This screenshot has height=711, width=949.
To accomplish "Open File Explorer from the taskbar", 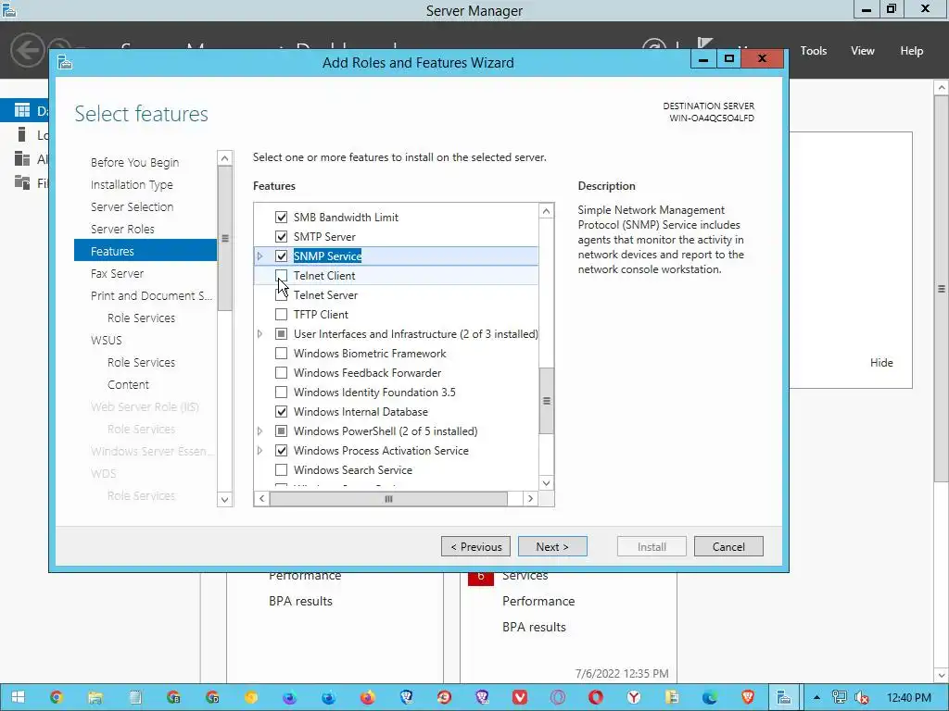I will 95,697.
